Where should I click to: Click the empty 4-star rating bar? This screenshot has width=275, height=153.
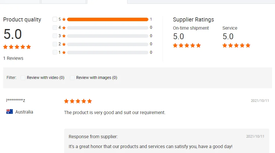pos(107,28)
